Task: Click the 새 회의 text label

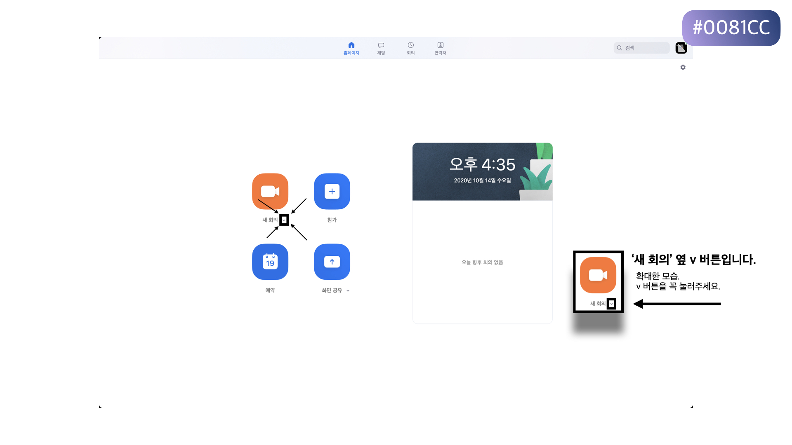Action: point(270,220)
